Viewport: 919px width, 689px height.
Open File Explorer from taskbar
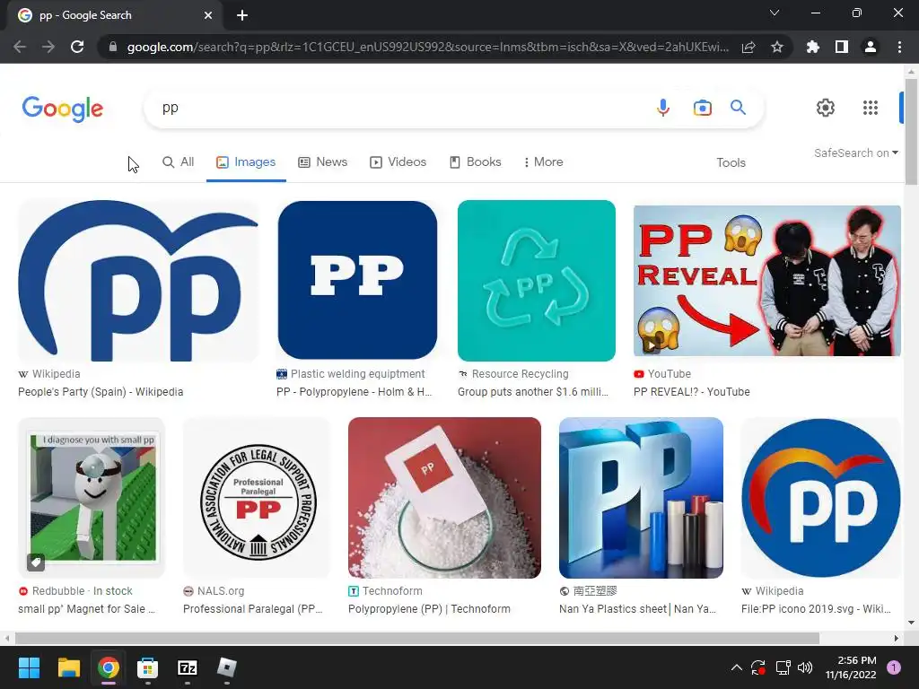pyautogui.click(x=68, y=667)
